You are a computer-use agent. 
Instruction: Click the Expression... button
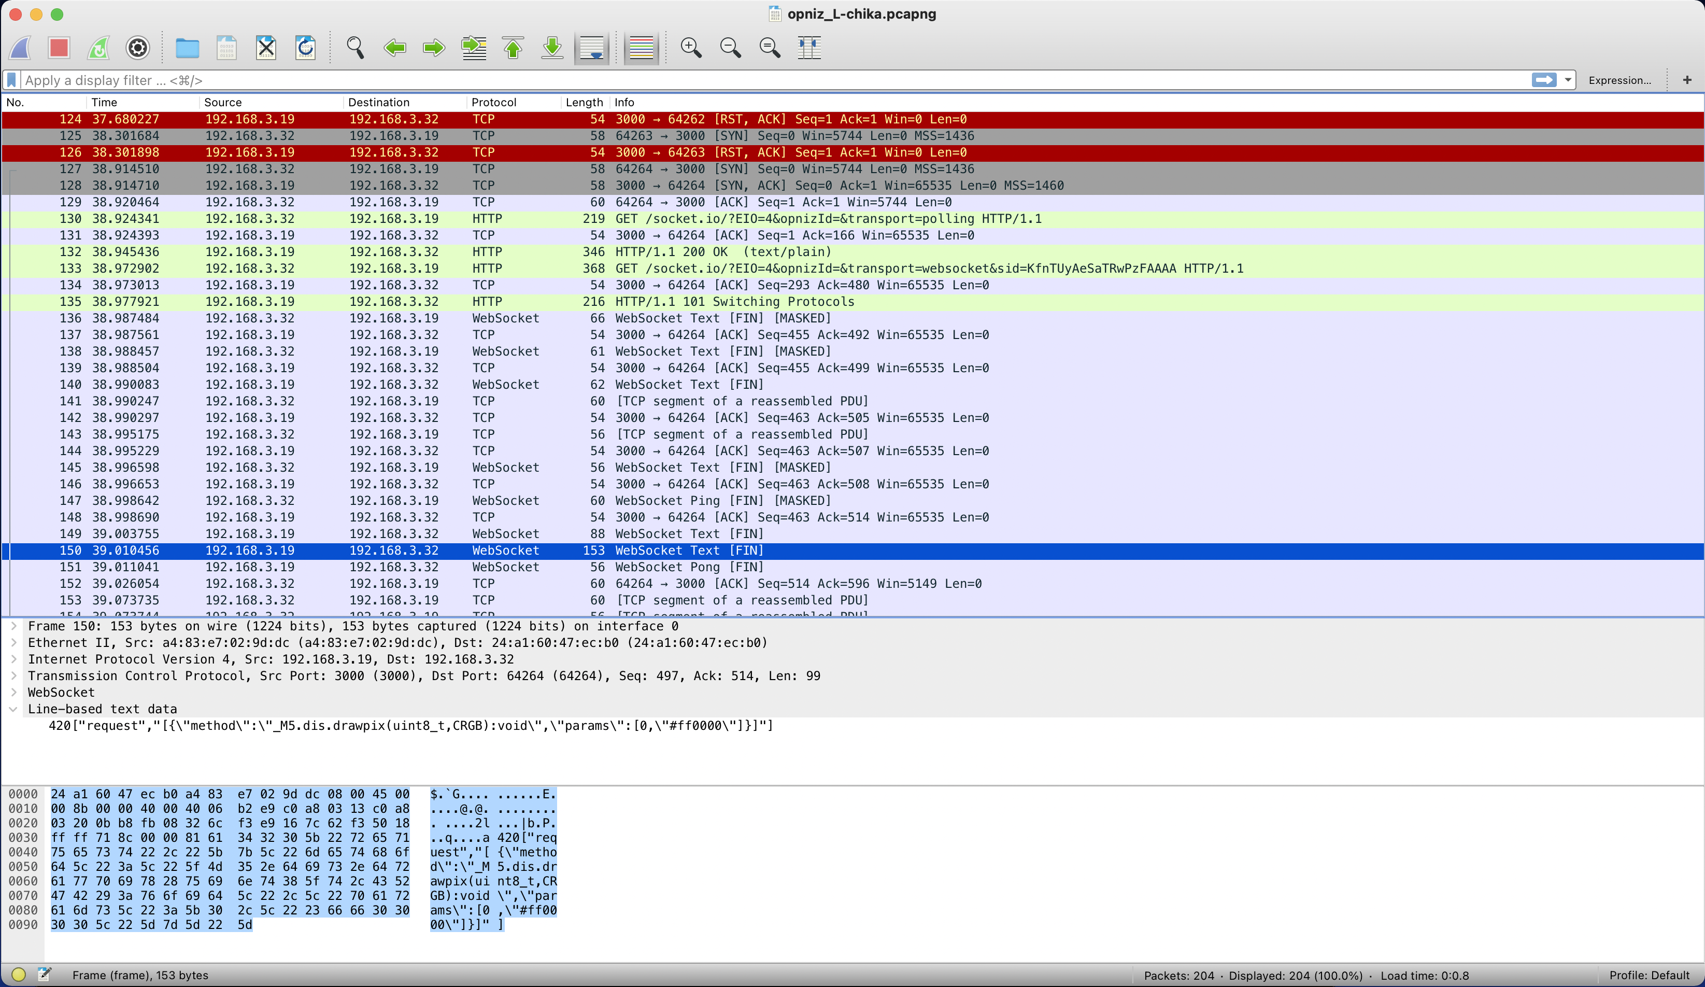click(1619, 80)
